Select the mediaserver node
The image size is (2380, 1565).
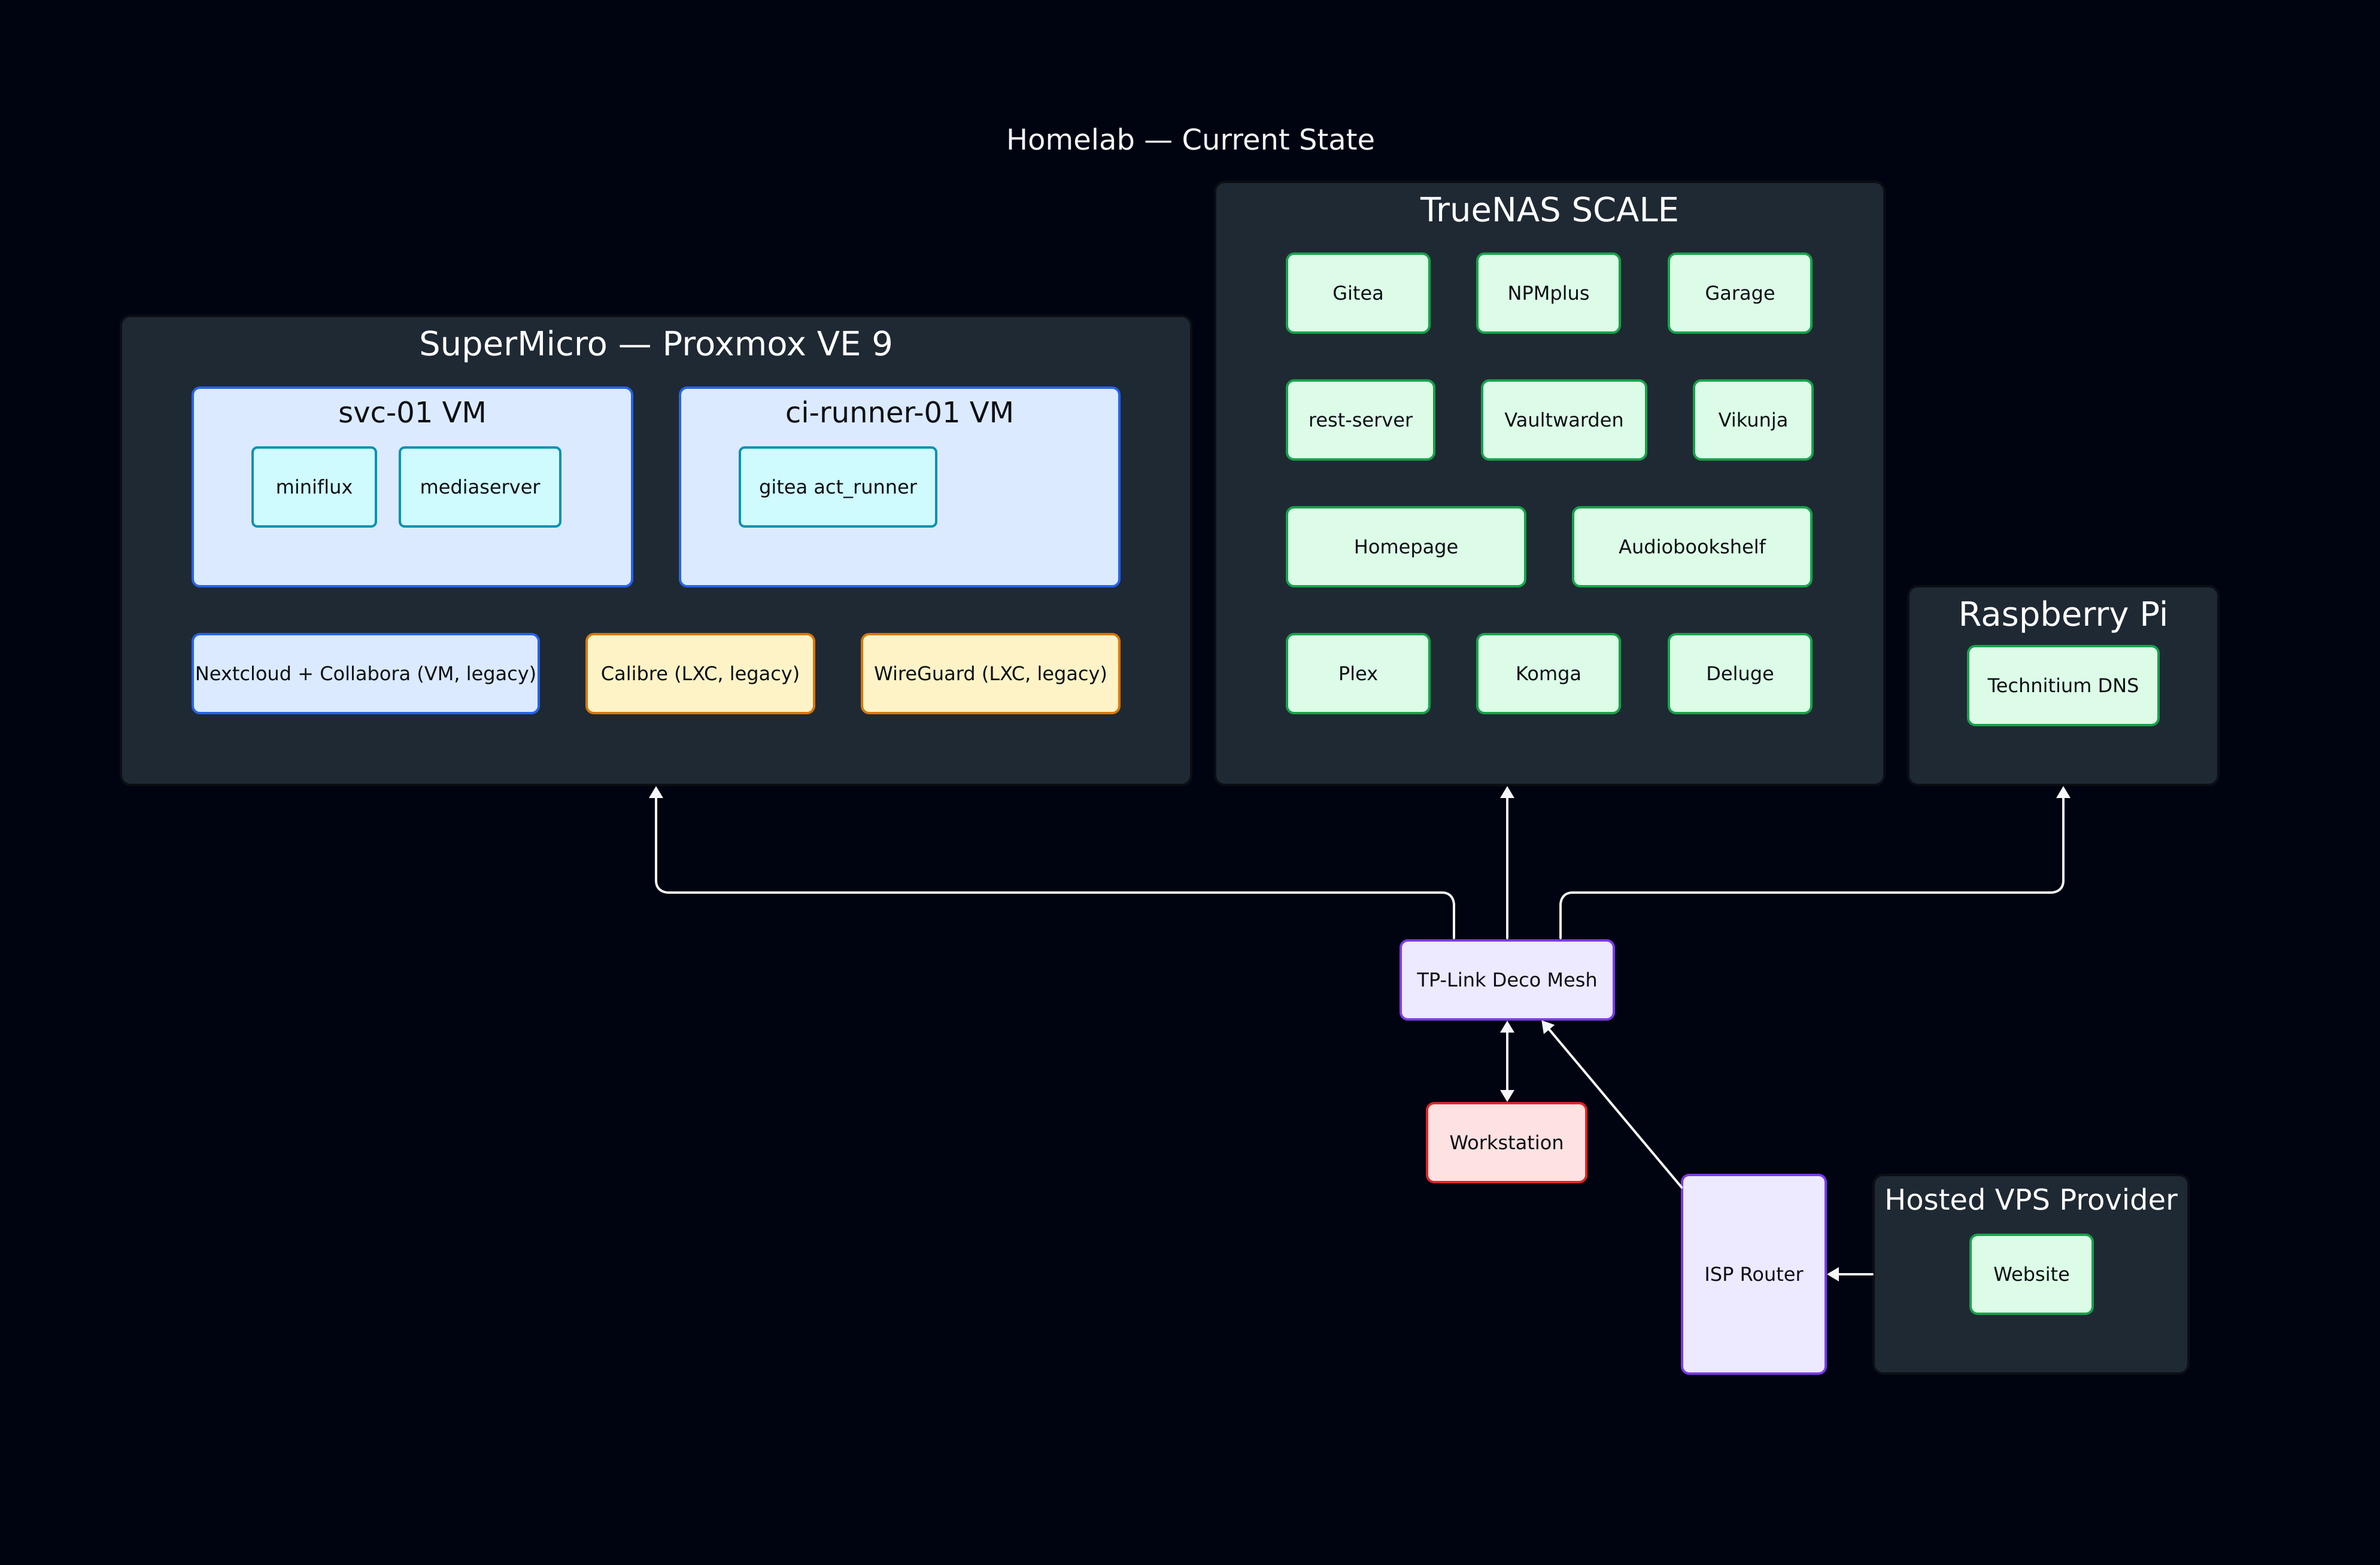coord(480,487)
